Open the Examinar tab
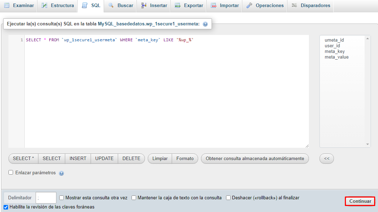378x212 pixels. (19, 6)
